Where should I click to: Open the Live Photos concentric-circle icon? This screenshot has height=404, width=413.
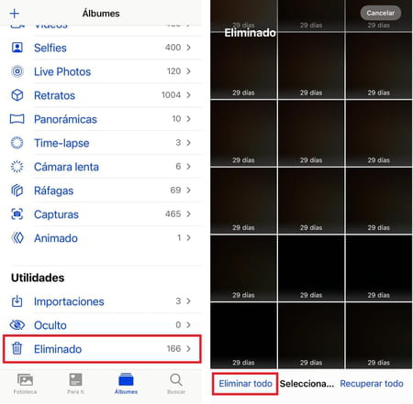coord(17,71)
